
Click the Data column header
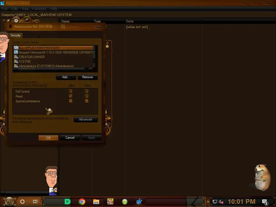pyautogui.click(x=163, y=21)
